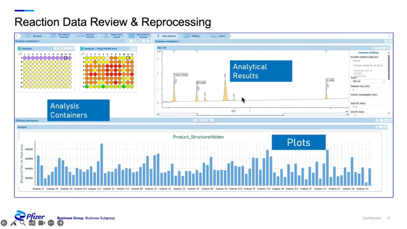Expand the Analysis containers dropdown
This screenshot has width=407, height=229.
point(28,41)
